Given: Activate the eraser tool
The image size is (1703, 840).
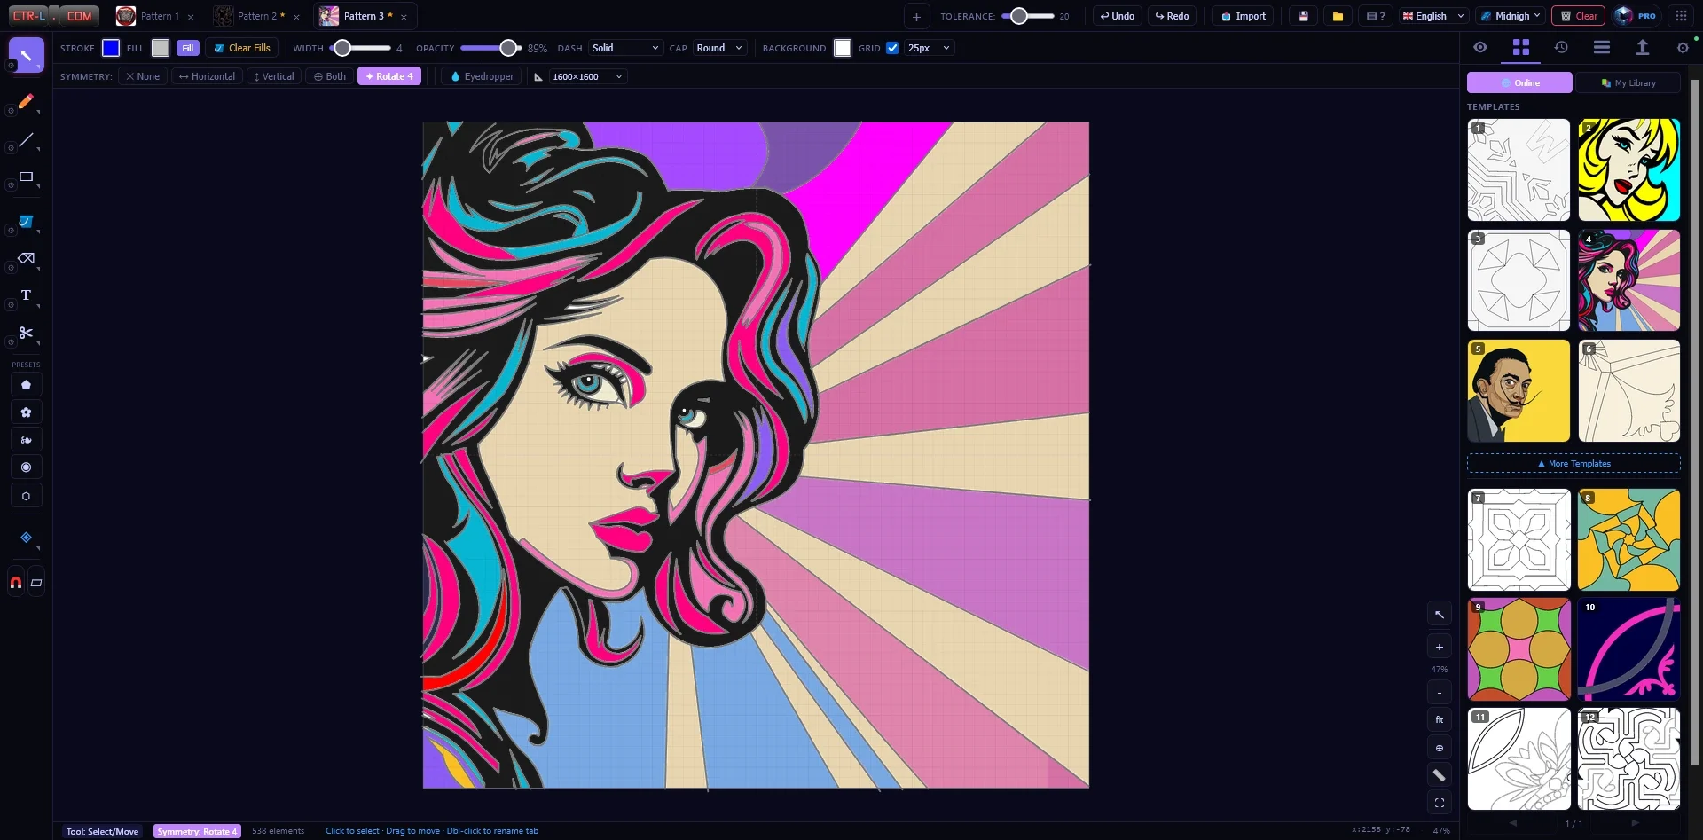Looking at the screenshot, I should click(26, 259).
